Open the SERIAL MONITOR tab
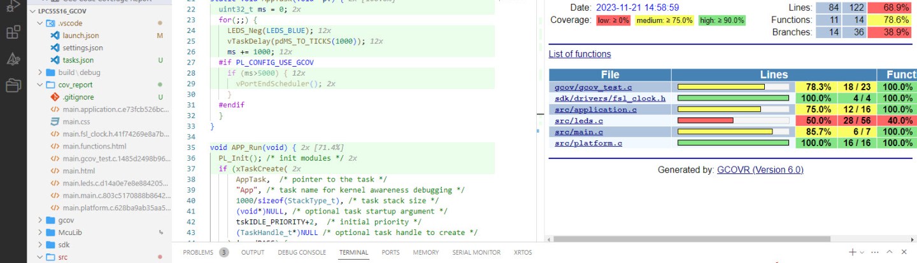 476,252
